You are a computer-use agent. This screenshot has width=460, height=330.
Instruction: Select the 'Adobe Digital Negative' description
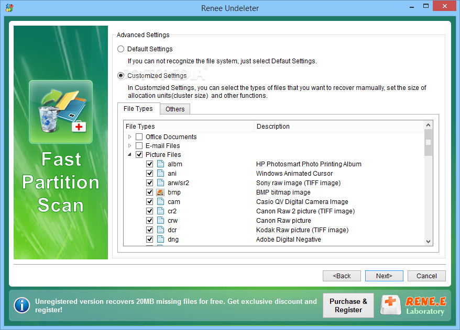288,239
